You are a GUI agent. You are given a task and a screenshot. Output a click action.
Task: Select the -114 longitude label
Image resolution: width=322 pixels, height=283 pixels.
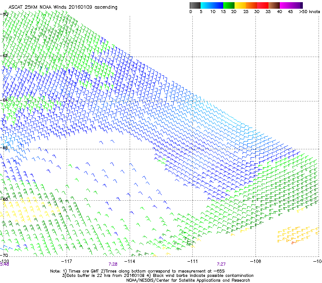point(130,261)
